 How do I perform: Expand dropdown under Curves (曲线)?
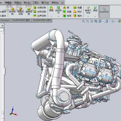(x=95, y=16)
